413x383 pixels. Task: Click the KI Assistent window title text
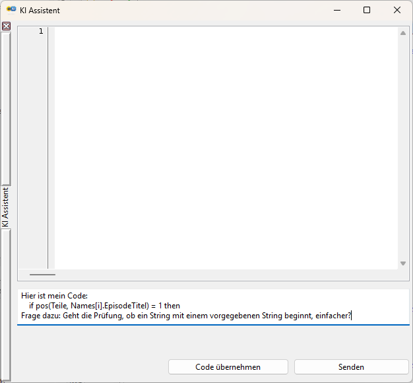tap(40, 11)
